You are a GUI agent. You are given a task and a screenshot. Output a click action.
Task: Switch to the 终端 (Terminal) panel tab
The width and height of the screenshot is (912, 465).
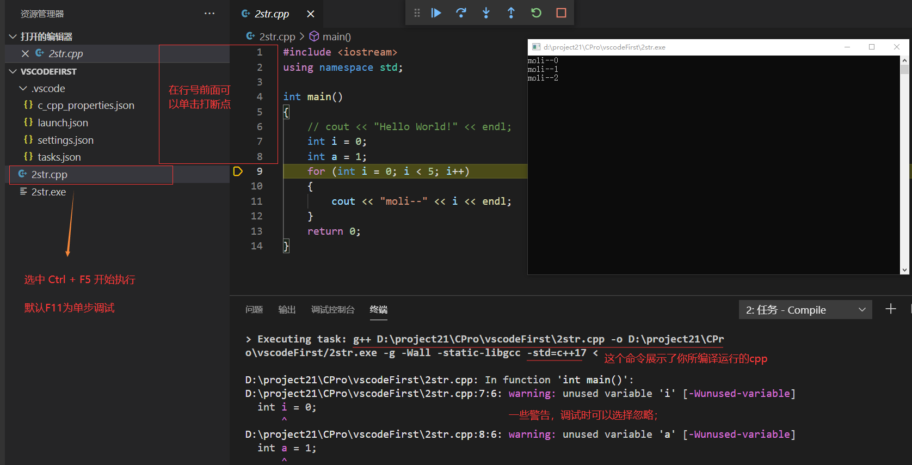point(379,309)
